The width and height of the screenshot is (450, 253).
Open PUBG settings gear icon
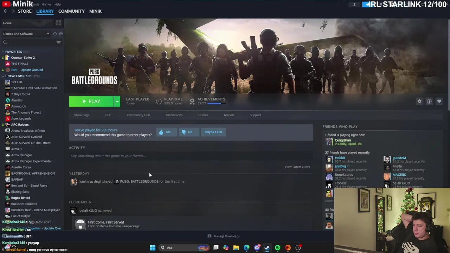pos(419,101)
